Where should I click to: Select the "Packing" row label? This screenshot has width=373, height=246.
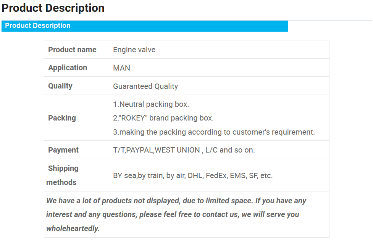[x=62, y=118]
